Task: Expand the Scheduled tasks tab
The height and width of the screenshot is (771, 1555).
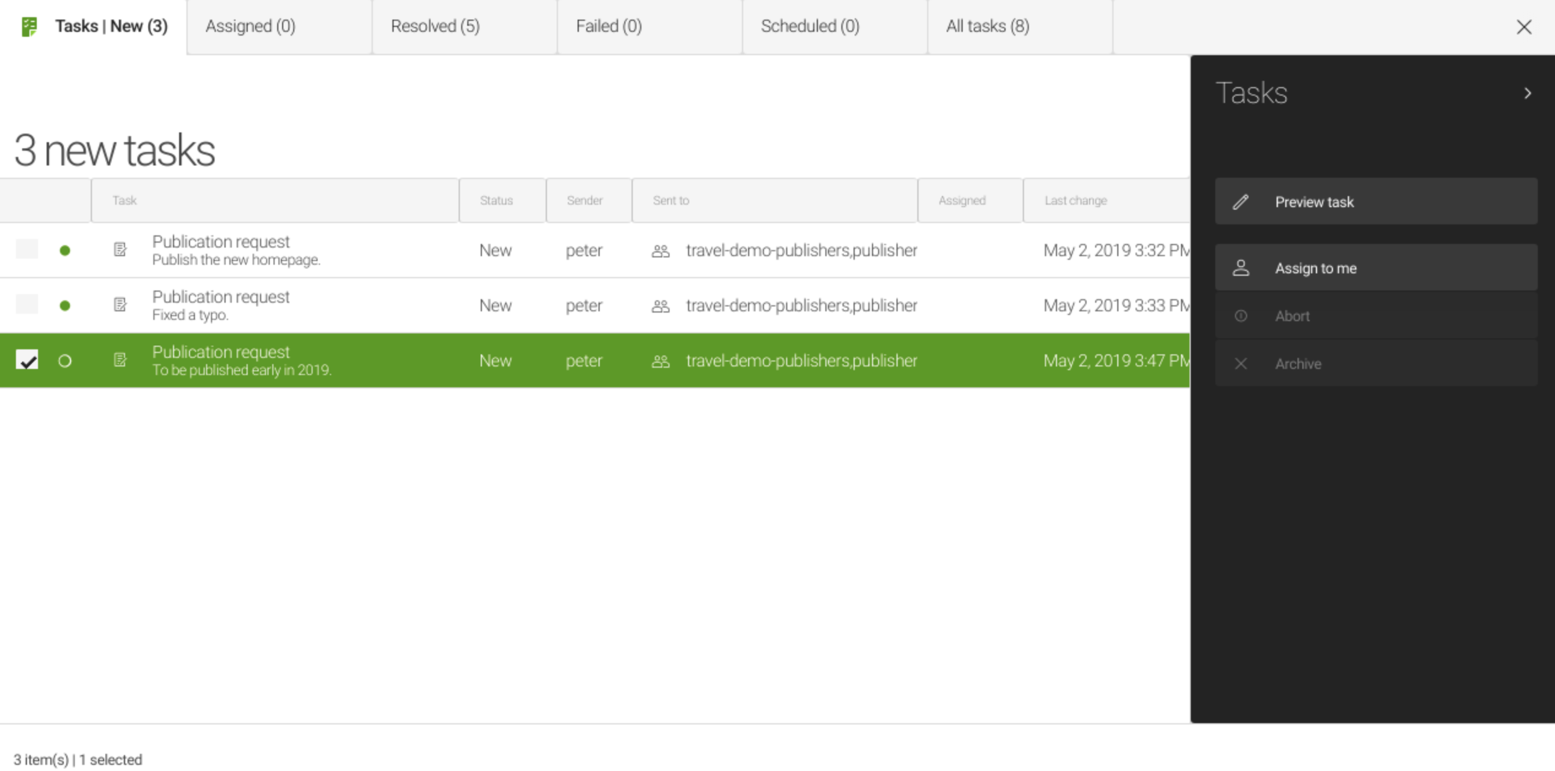Action: (809, 27)
